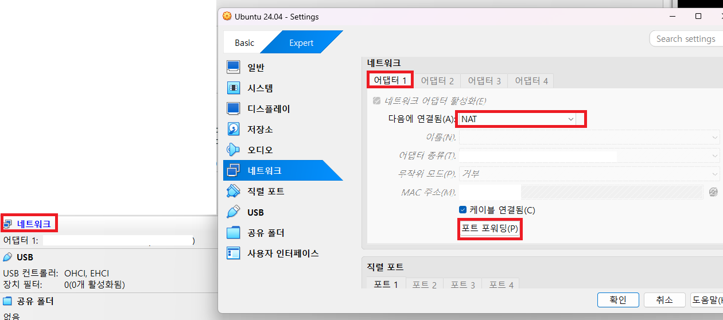Screen dimensions: 723x320
Task: Click the USB plug icon in sidebar
Action: coord(233,212)
